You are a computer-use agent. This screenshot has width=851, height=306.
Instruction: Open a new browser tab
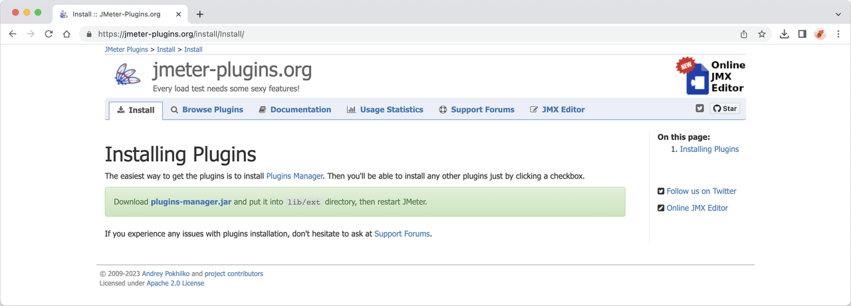pyautogui.click(x=199, y=14)
